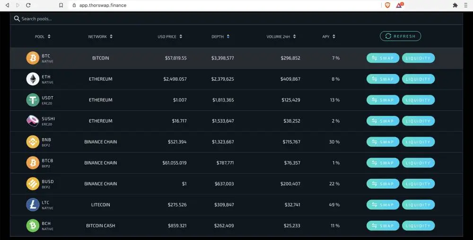Click the BUSD coin icon

(33, 184)
